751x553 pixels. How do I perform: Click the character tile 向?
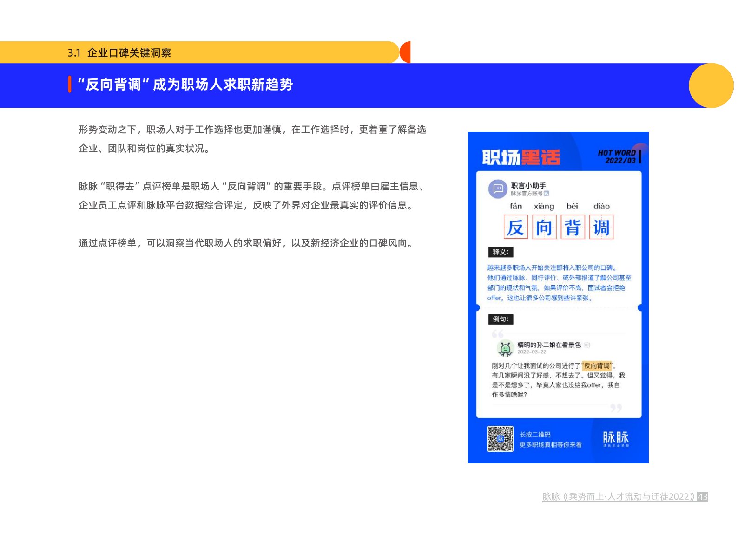(544, 227)
